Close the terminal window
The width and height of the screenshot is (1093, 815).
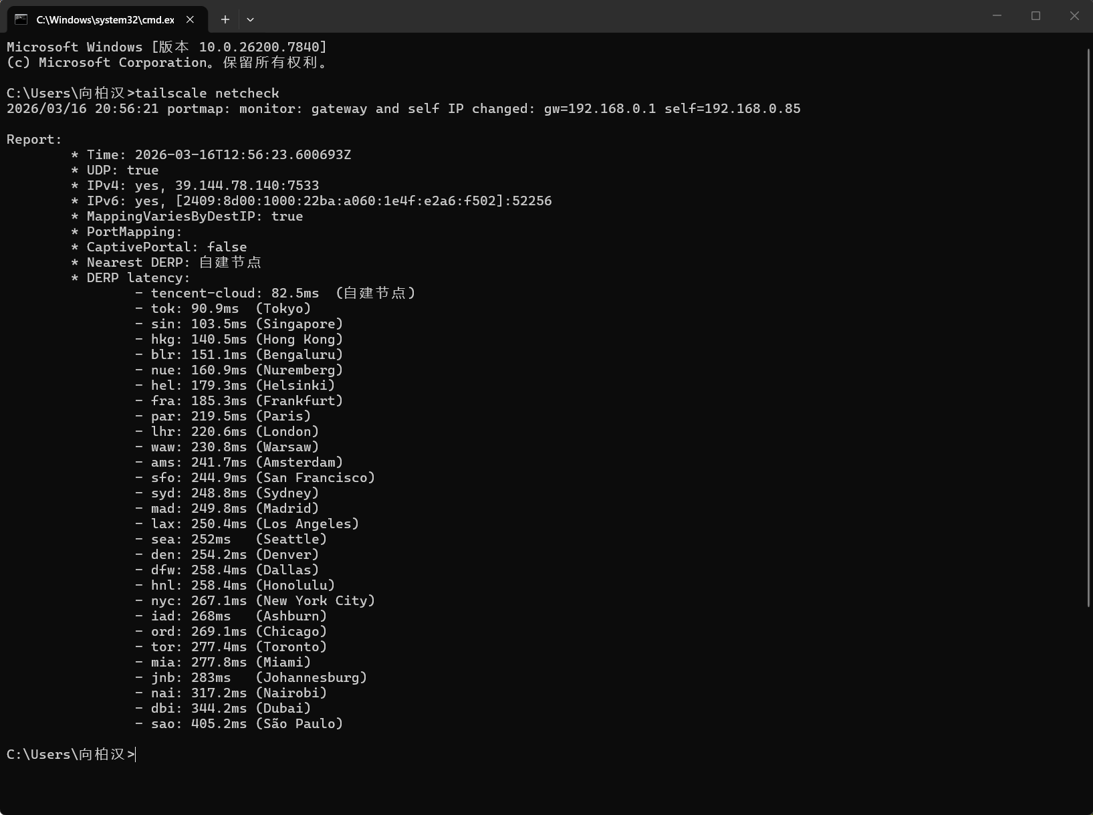click(1074, 16)
